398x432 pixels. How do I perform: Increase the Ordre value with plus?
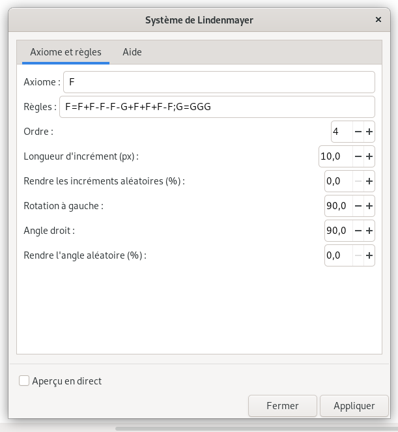point(369,132)
